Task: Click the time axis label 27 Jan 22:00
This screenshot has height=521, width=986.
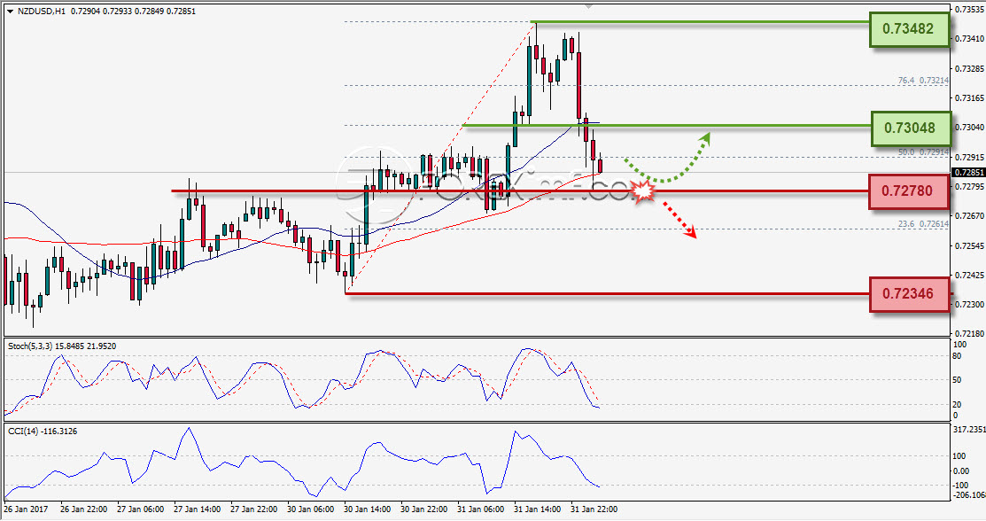Action: click(x=253, y=509)
